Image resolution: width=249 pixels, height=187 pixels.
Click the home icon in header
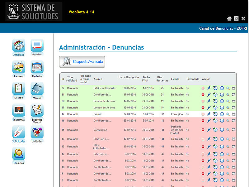(x=229, y=18)
